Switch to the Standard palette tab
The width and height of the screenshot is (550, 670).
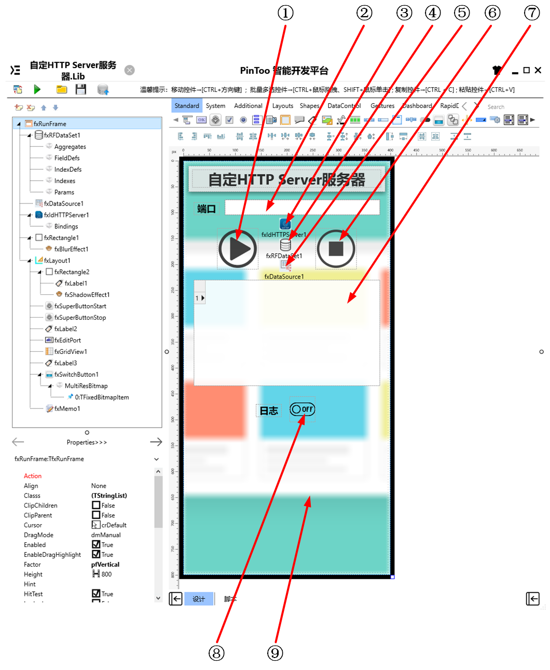click(187, 106)
